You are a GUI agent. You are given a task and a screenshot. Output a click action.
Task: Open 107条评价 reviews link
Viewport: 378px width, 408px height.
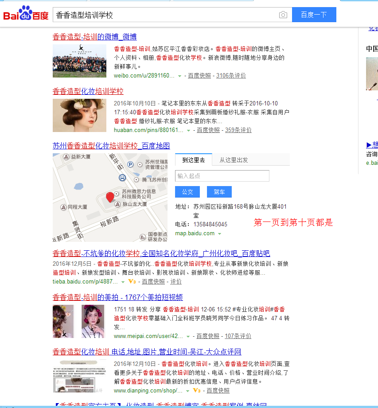click(238, 336)
